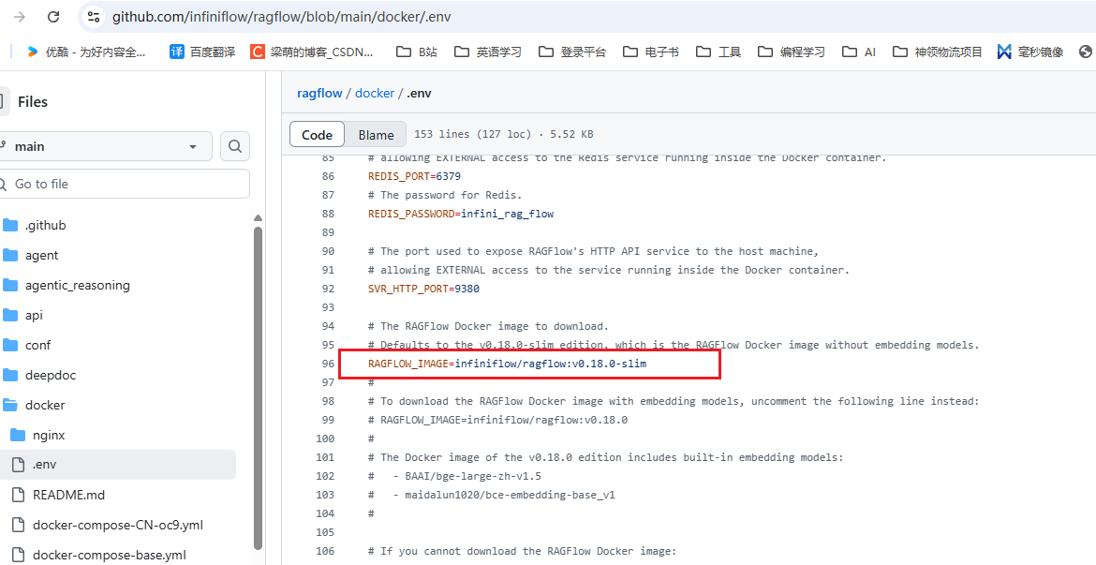
Task: Expand the deepdoc folder
Action: point(51,376)
